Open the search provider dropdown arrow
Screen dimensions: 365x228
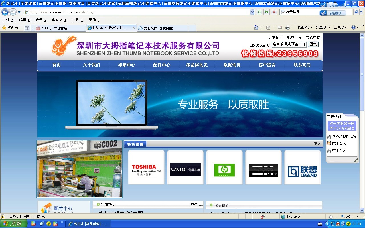361,12
